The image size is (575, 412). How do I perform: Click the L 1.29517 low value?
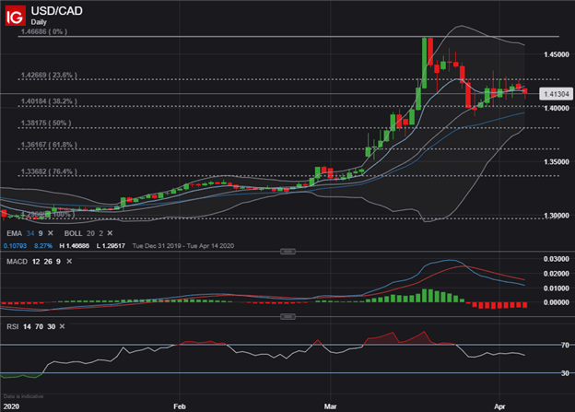pyautogui.click(x=111, y=246)
